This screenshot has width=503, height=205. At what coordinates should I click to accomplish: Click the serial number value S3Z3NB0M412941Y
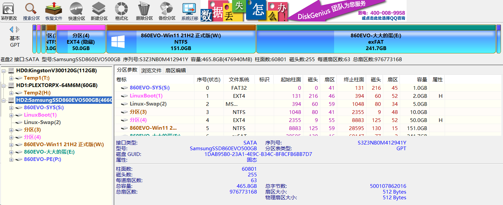point(382,143)
